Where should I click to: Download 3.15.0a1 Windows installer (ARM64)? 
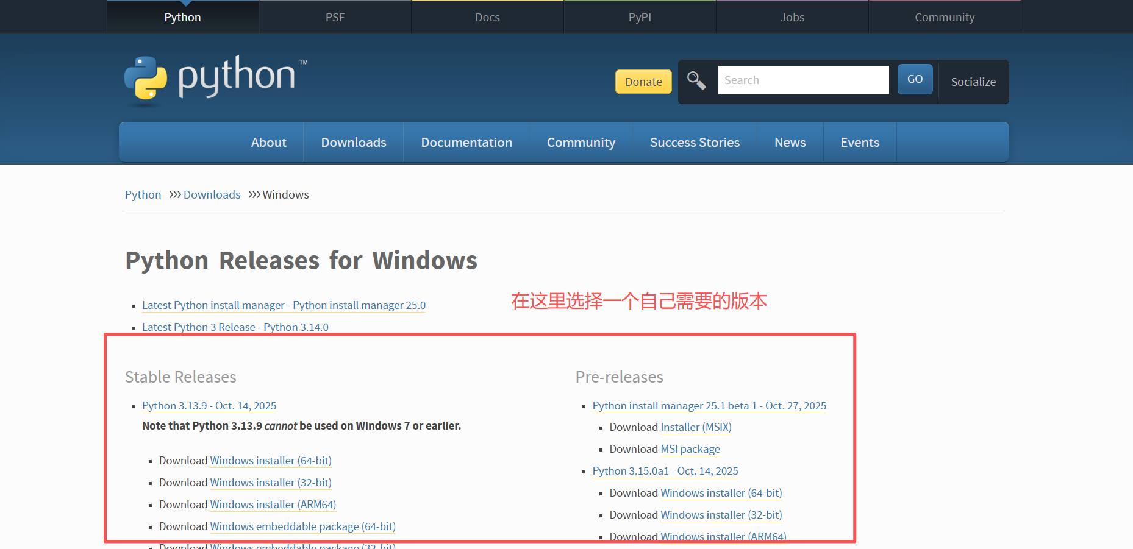[x=724, y=537]
